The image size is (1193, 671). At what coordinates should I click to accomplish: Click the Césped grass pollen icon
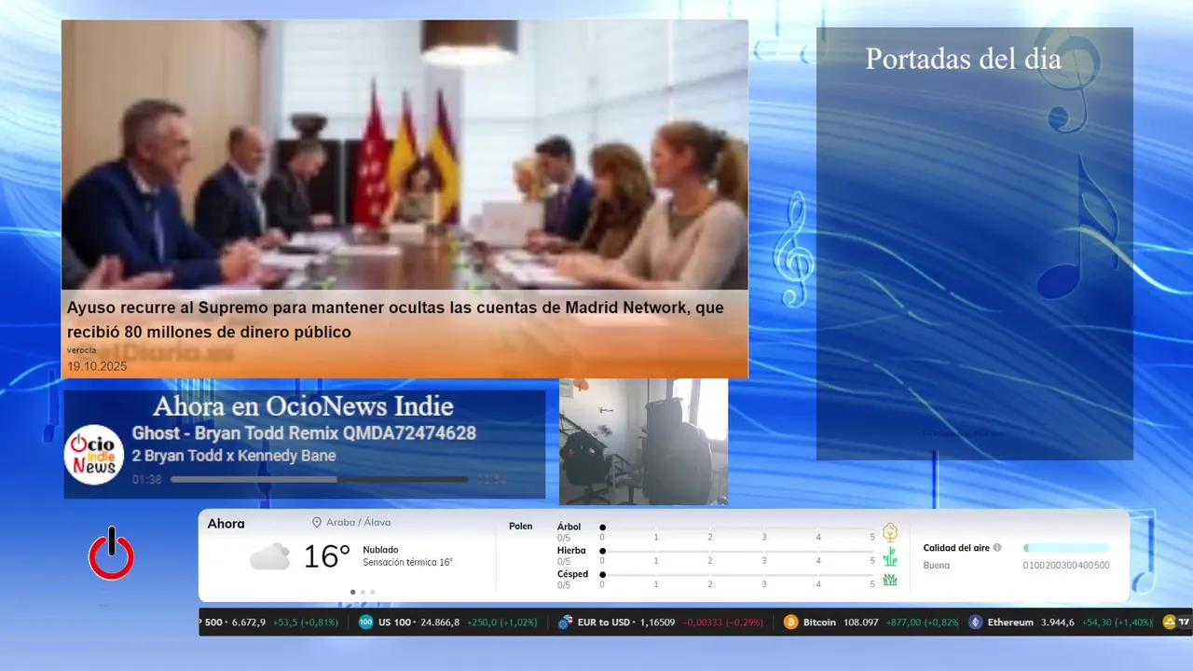click(x=890, y=580)
